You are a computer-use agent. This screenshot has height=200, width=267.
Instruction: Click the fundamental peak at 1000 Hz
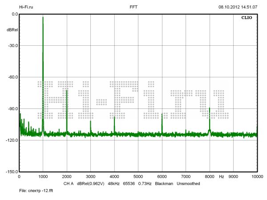click(x=43, y=19)
